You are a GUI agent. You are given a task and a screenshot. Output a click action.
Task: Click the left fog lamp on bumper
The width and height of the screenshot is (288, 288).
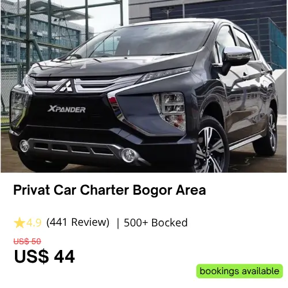(x=24, y=146)
